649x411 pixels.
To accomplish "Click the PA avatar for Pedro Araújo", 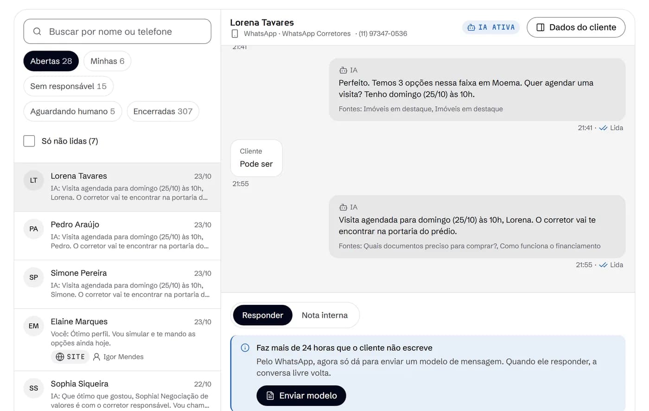I will tap(34, 229).
